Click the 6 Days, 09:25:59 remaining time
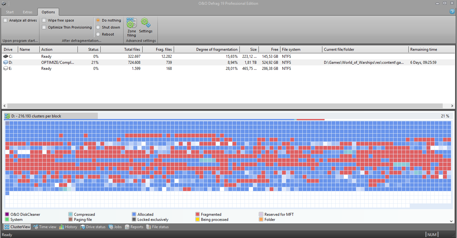Screen dimensions: 457x238 (423, 63)
